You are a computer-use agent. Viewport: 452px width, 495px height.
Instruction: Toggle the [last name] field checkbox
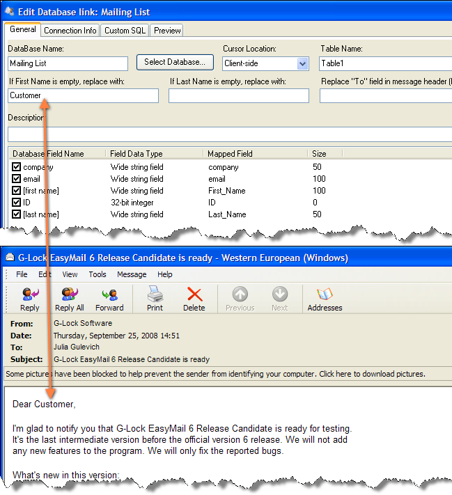point(17,214)
